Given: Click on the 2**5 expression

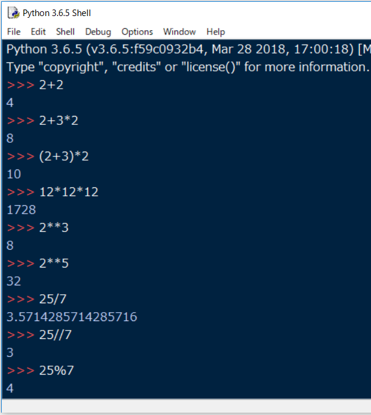Looking at the screenshot, I should pos(54,263).
